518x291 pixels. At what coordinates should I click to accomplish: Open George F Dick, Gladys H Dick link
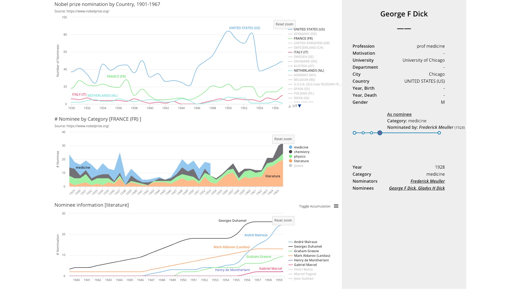pyautogui.click(x=417, y=188)
